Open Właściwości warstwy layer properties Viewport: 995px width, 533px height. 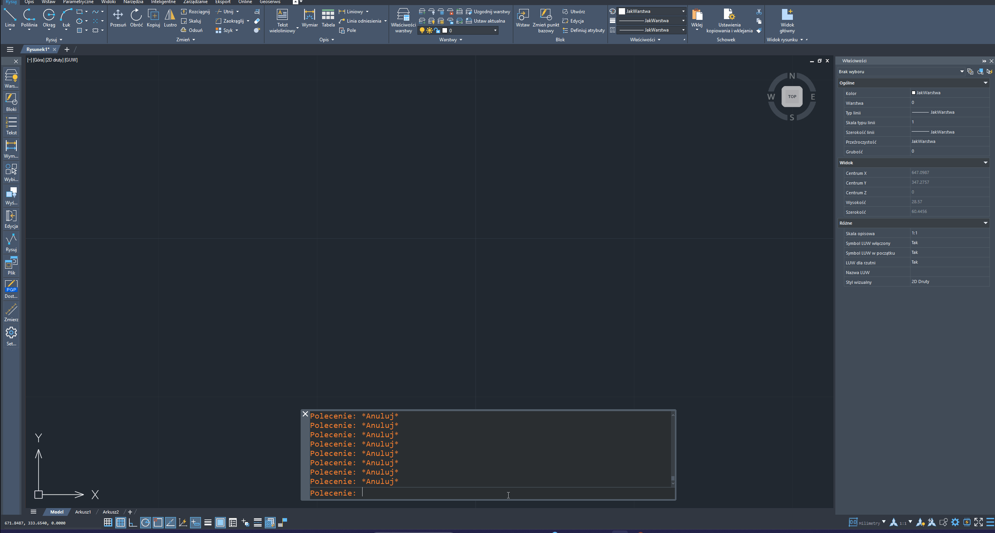[x=403, y=21]
